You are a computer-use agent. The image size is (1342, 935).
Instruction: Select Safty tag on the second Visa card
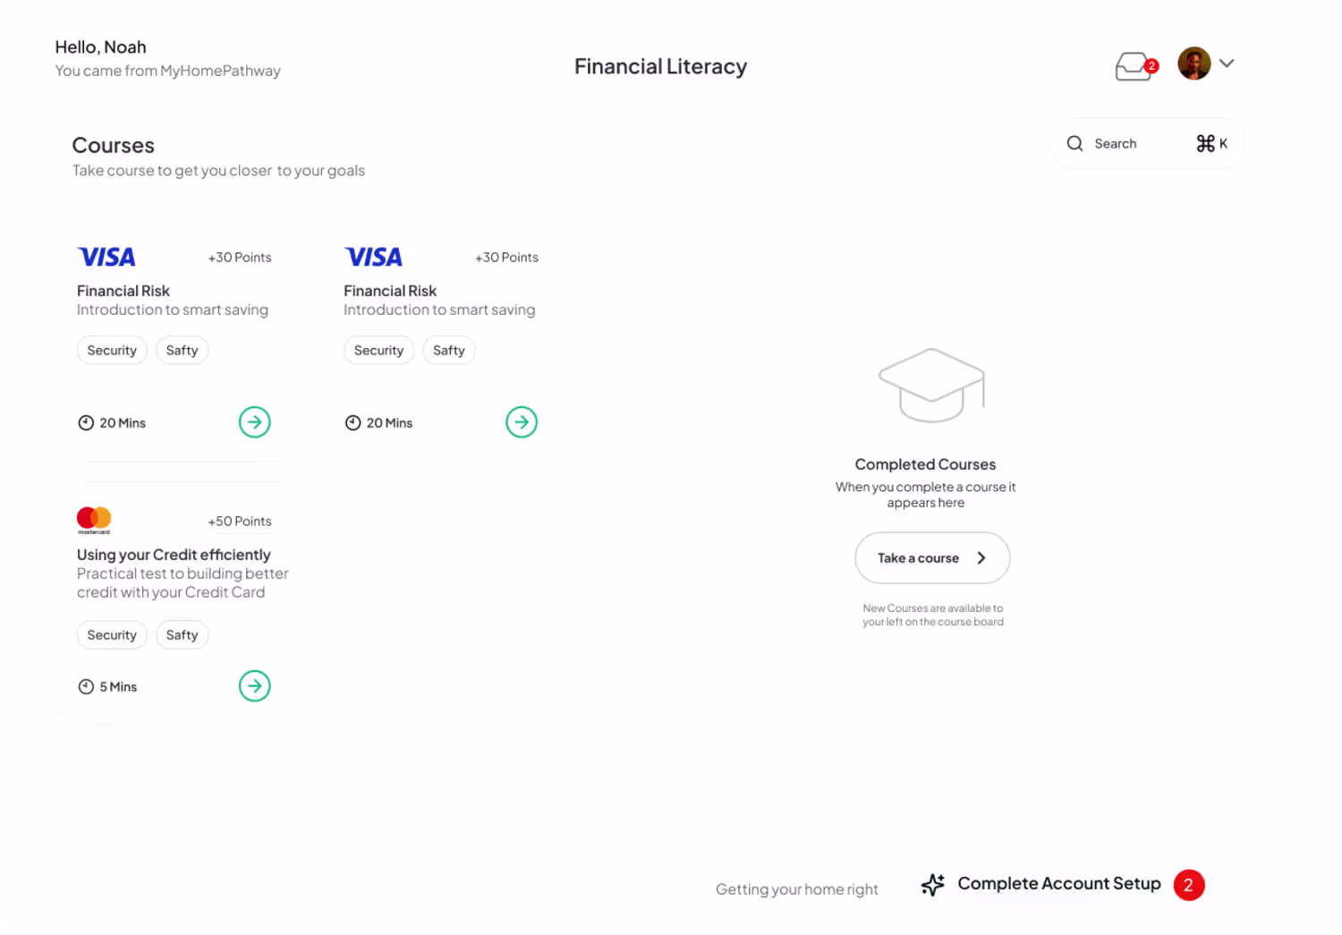point(449,351)
